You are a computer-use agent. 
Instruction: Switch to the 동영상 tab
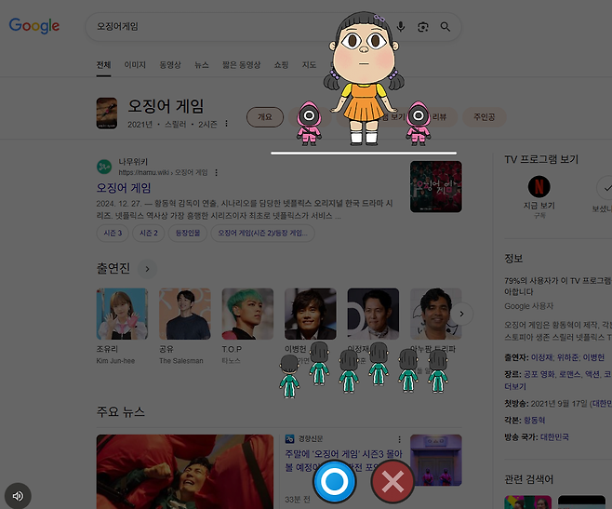(170, 65)
